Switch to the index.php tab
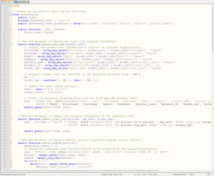Image resolution: width=214 pixels, height=176 pixels. pyautogui.click(x=22, y=2)
